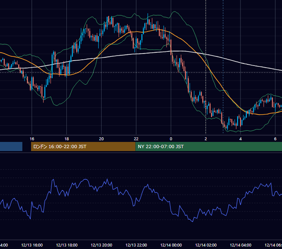The width and height of the screenshot is (282, 249).
Task: Click the 20 hour label on price chart axis
Action: pyautogui.click(x=102, y=139)
